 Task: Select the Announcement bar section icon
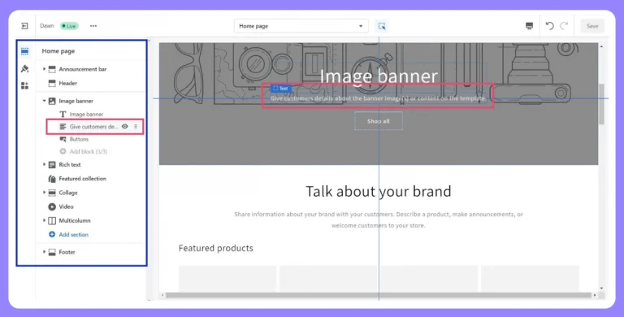pyautogui.click(x=52, y=69)
